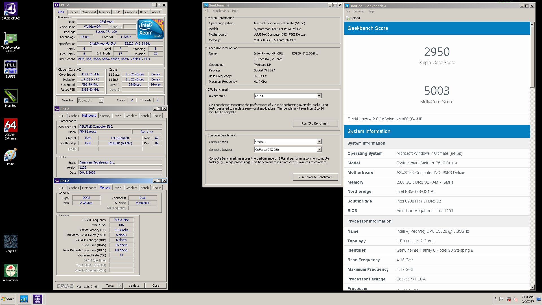Open the About tab in top CPU-Z window

coord(156,12)
